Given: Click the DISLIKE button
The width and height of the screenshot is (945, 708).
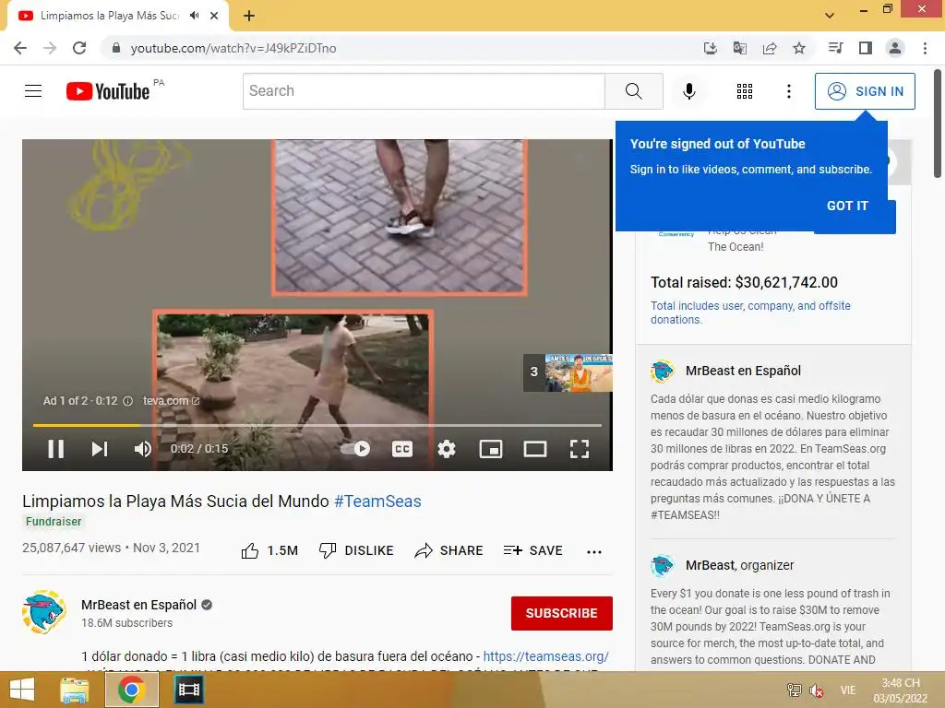Looking at the screenshot, I should [356, 550].
